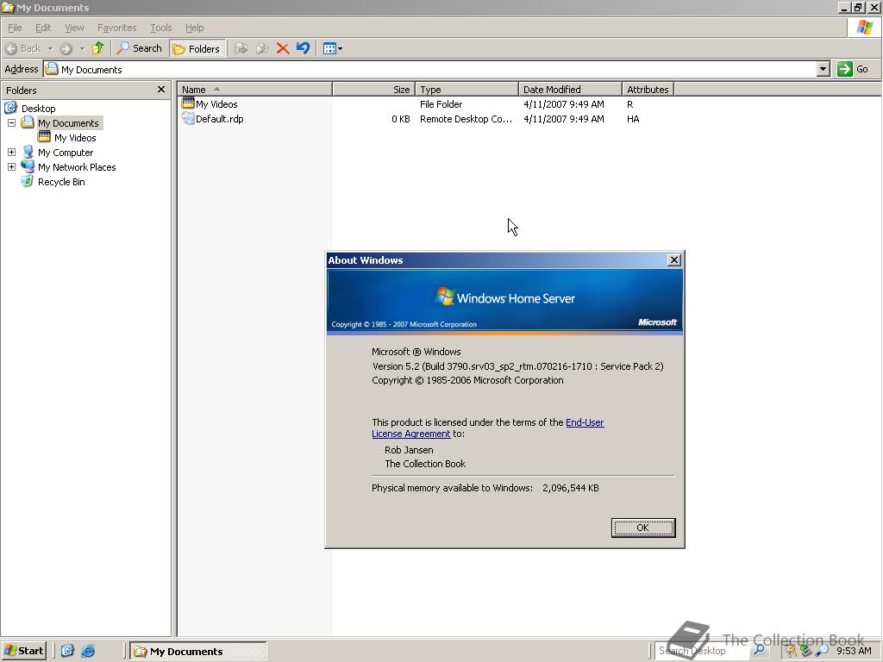883x662 pixels.
Task: Click the '0 KB' size cell
Action: click(401, 119)
